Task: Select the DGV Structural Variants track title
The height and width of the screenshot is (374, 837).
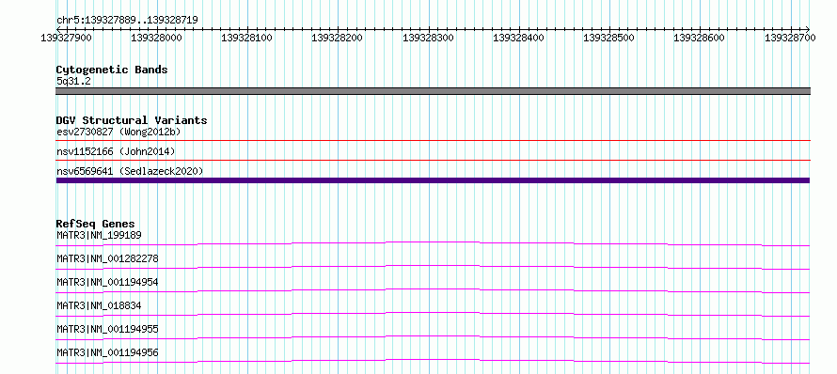Action: pyautogui.click(x=132, y=120)
